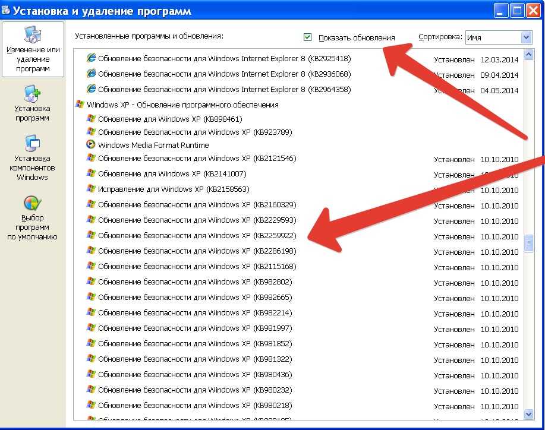The width and height of the screenshot is (545, 430).
Task: Click the scroll up arrow of the list
Action: coord(529,55)
